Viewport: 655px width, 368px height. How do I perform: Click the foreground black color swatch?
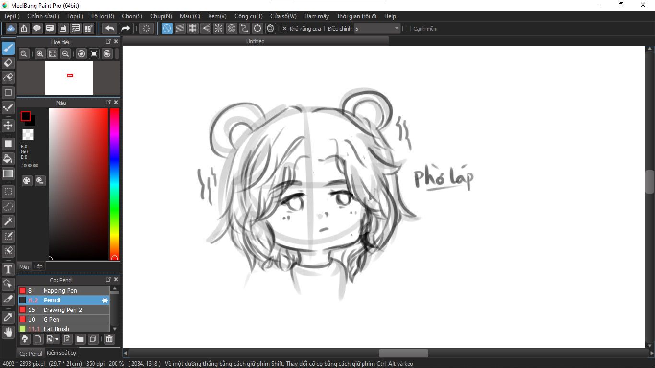[25, 116]
